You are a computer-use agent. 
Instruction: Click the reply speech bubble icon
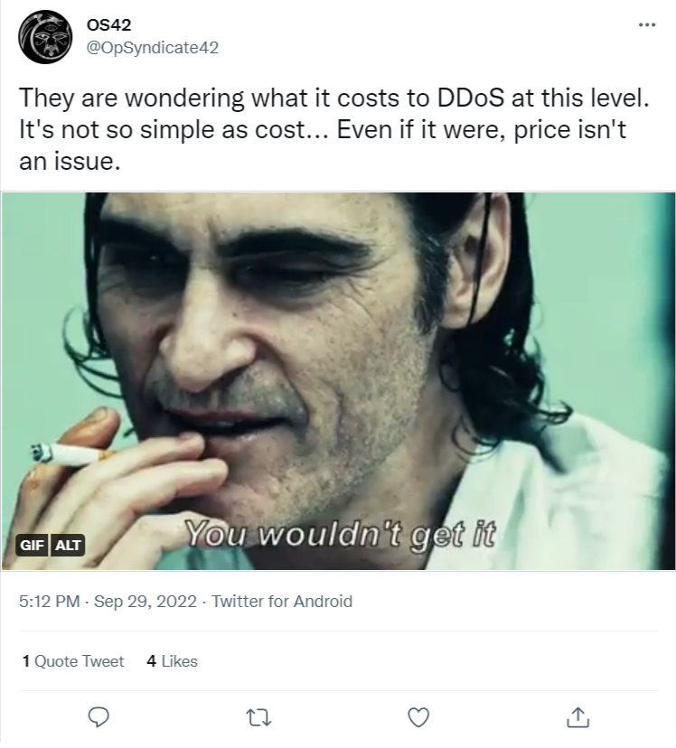(x=99, y=717)
